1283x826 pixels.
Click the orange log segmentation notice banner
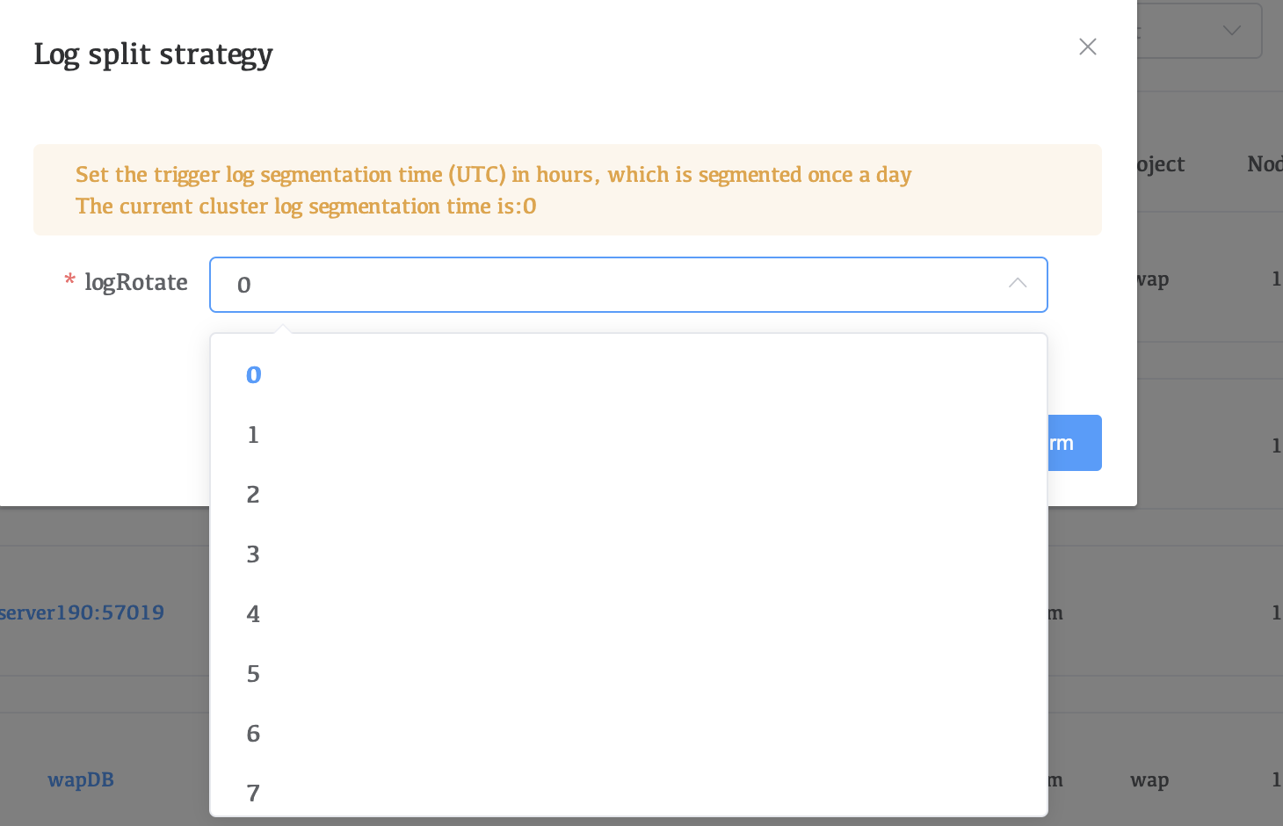coord(567,190)
